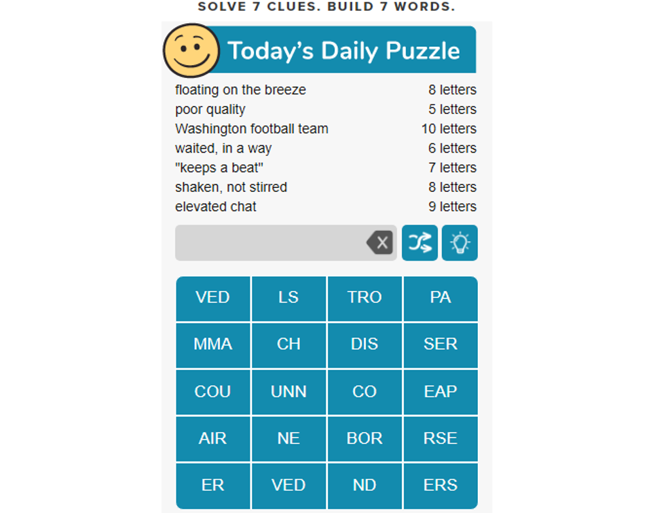Image resolution: width=651 pixels, height=513 pixels.
Task: Select the DIS tile
Action: click(x=365, y=345)
